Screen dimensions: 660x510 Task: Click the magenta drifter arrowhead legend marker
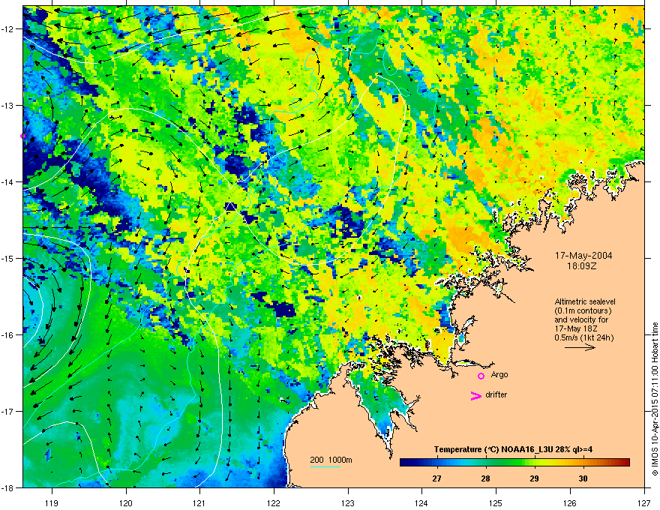pyautogui.click(x=475, y=395)
